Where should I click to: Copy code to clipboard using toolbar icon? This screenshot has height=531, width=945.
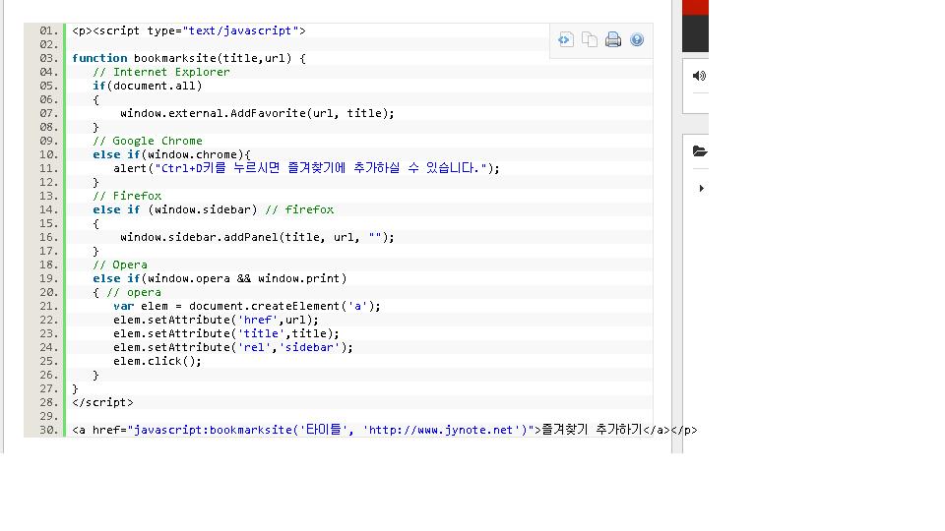tap(590, 39)
